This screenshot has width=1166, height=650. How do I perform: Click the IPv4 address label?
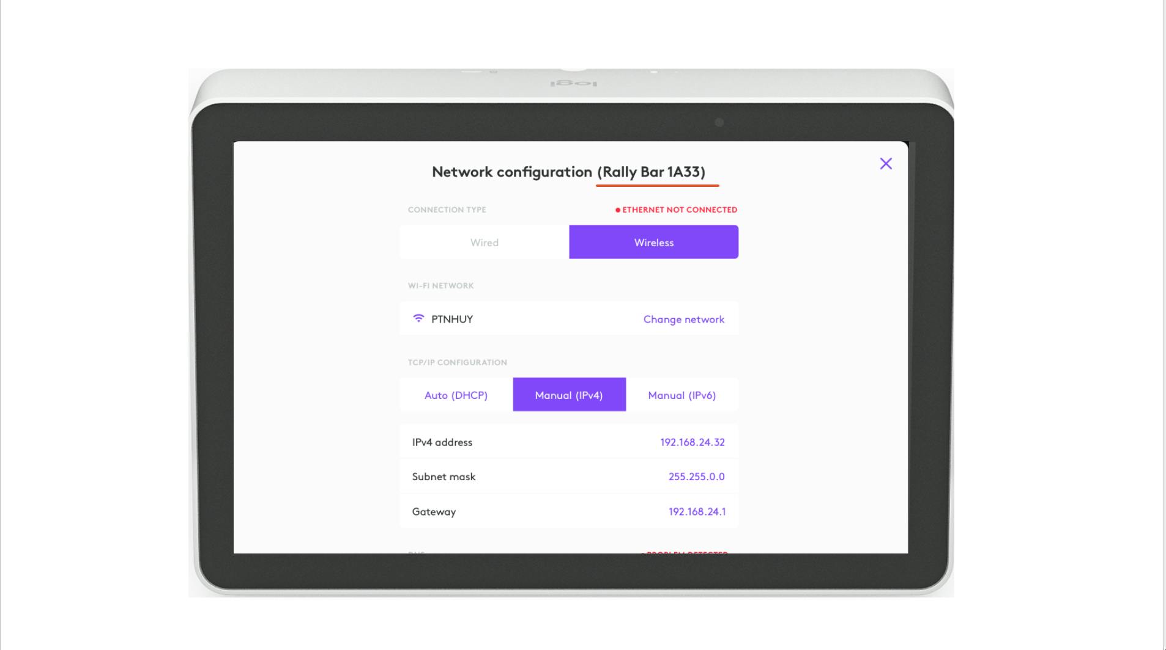coord(442,442)
